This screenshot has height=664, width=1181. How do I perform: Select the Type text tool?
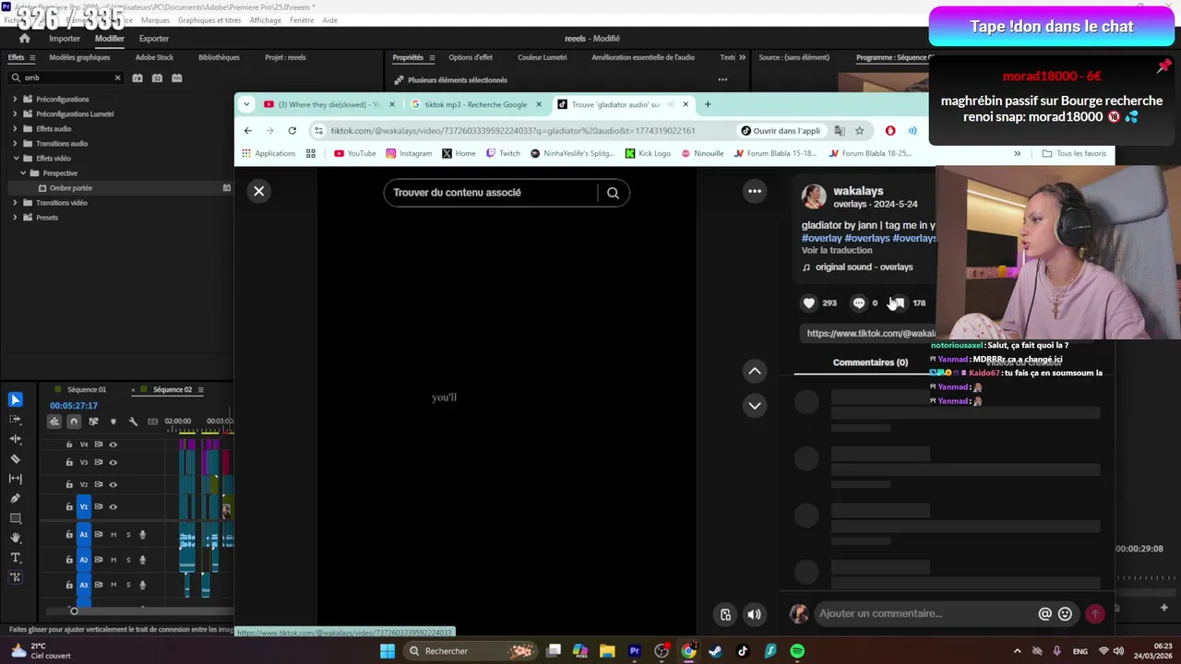tap(15, 558)
